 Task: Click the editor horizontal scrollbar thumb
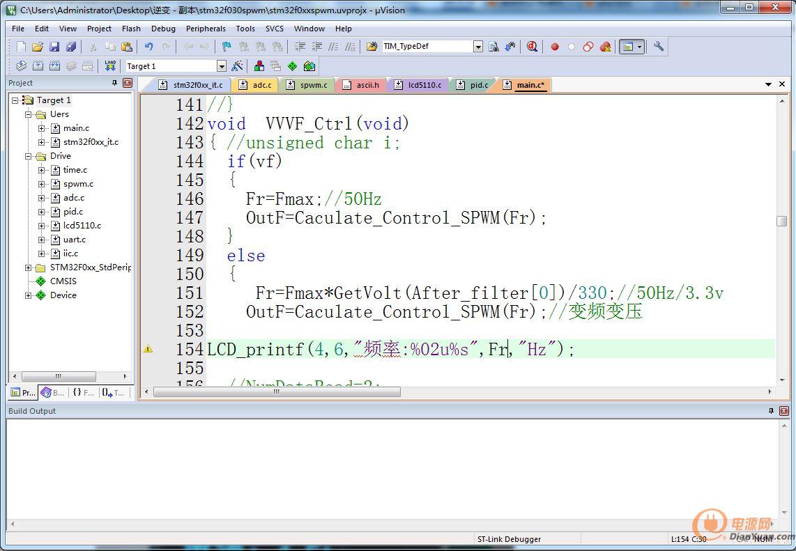pyautogui.click(x=277, y=391)
